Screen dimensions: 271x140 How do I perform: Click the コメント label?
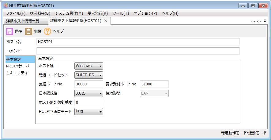tap(14, 51)
